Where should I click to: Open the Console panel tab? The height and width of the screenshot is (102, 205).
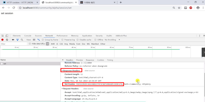(28, 36)
